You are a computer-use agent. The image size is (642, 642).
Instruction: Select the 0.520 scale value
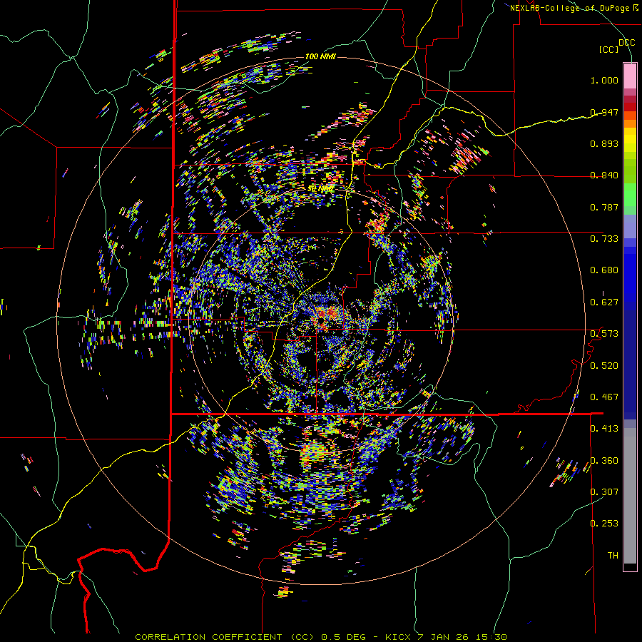click(604, 366)
